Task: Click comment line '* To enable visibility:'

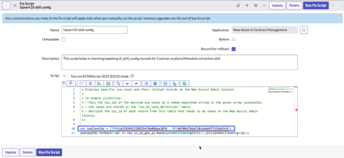Action: (x=102, y=98)
